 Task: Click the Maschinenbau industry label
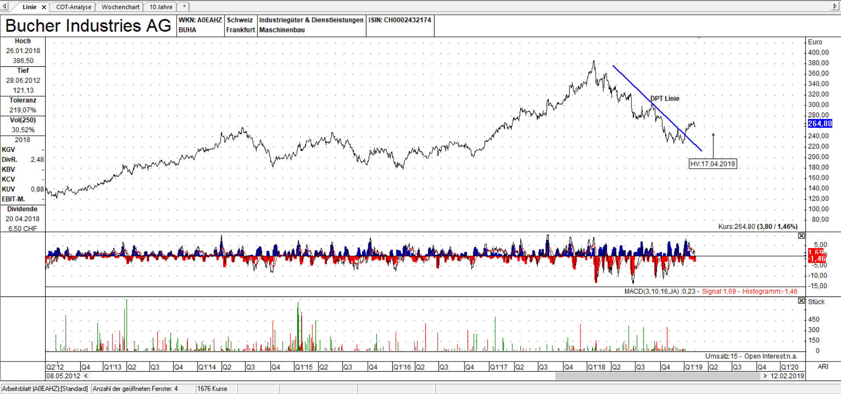tap(282, 30)
